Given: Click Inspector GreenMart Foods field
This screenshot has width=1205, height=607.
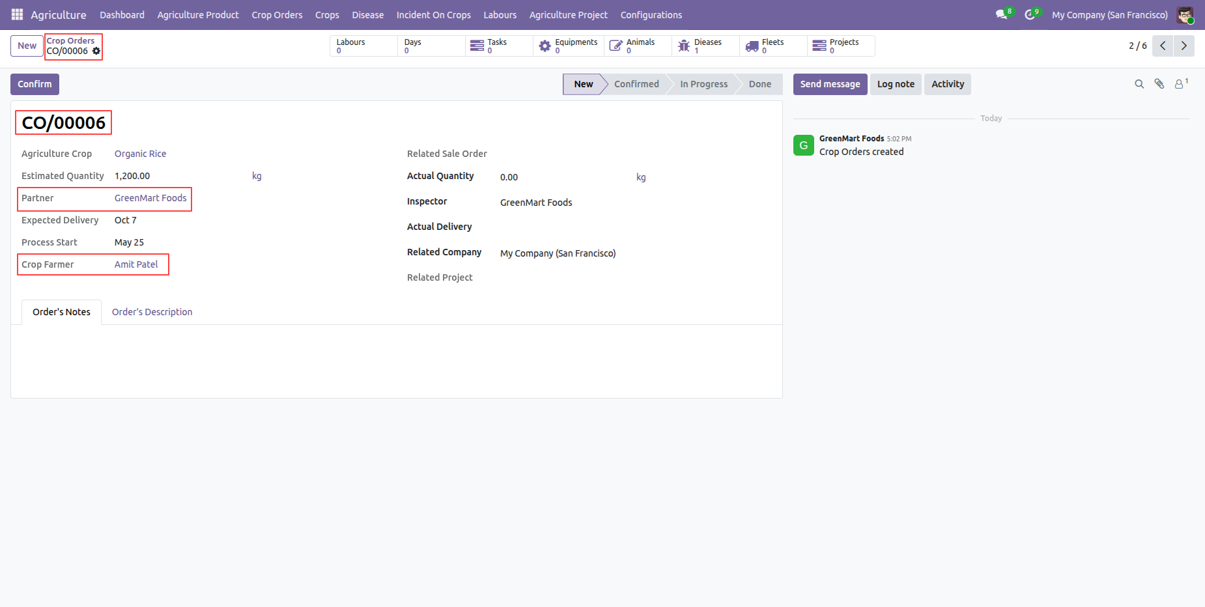Looking at the screenshot, I should coord(536,203).
